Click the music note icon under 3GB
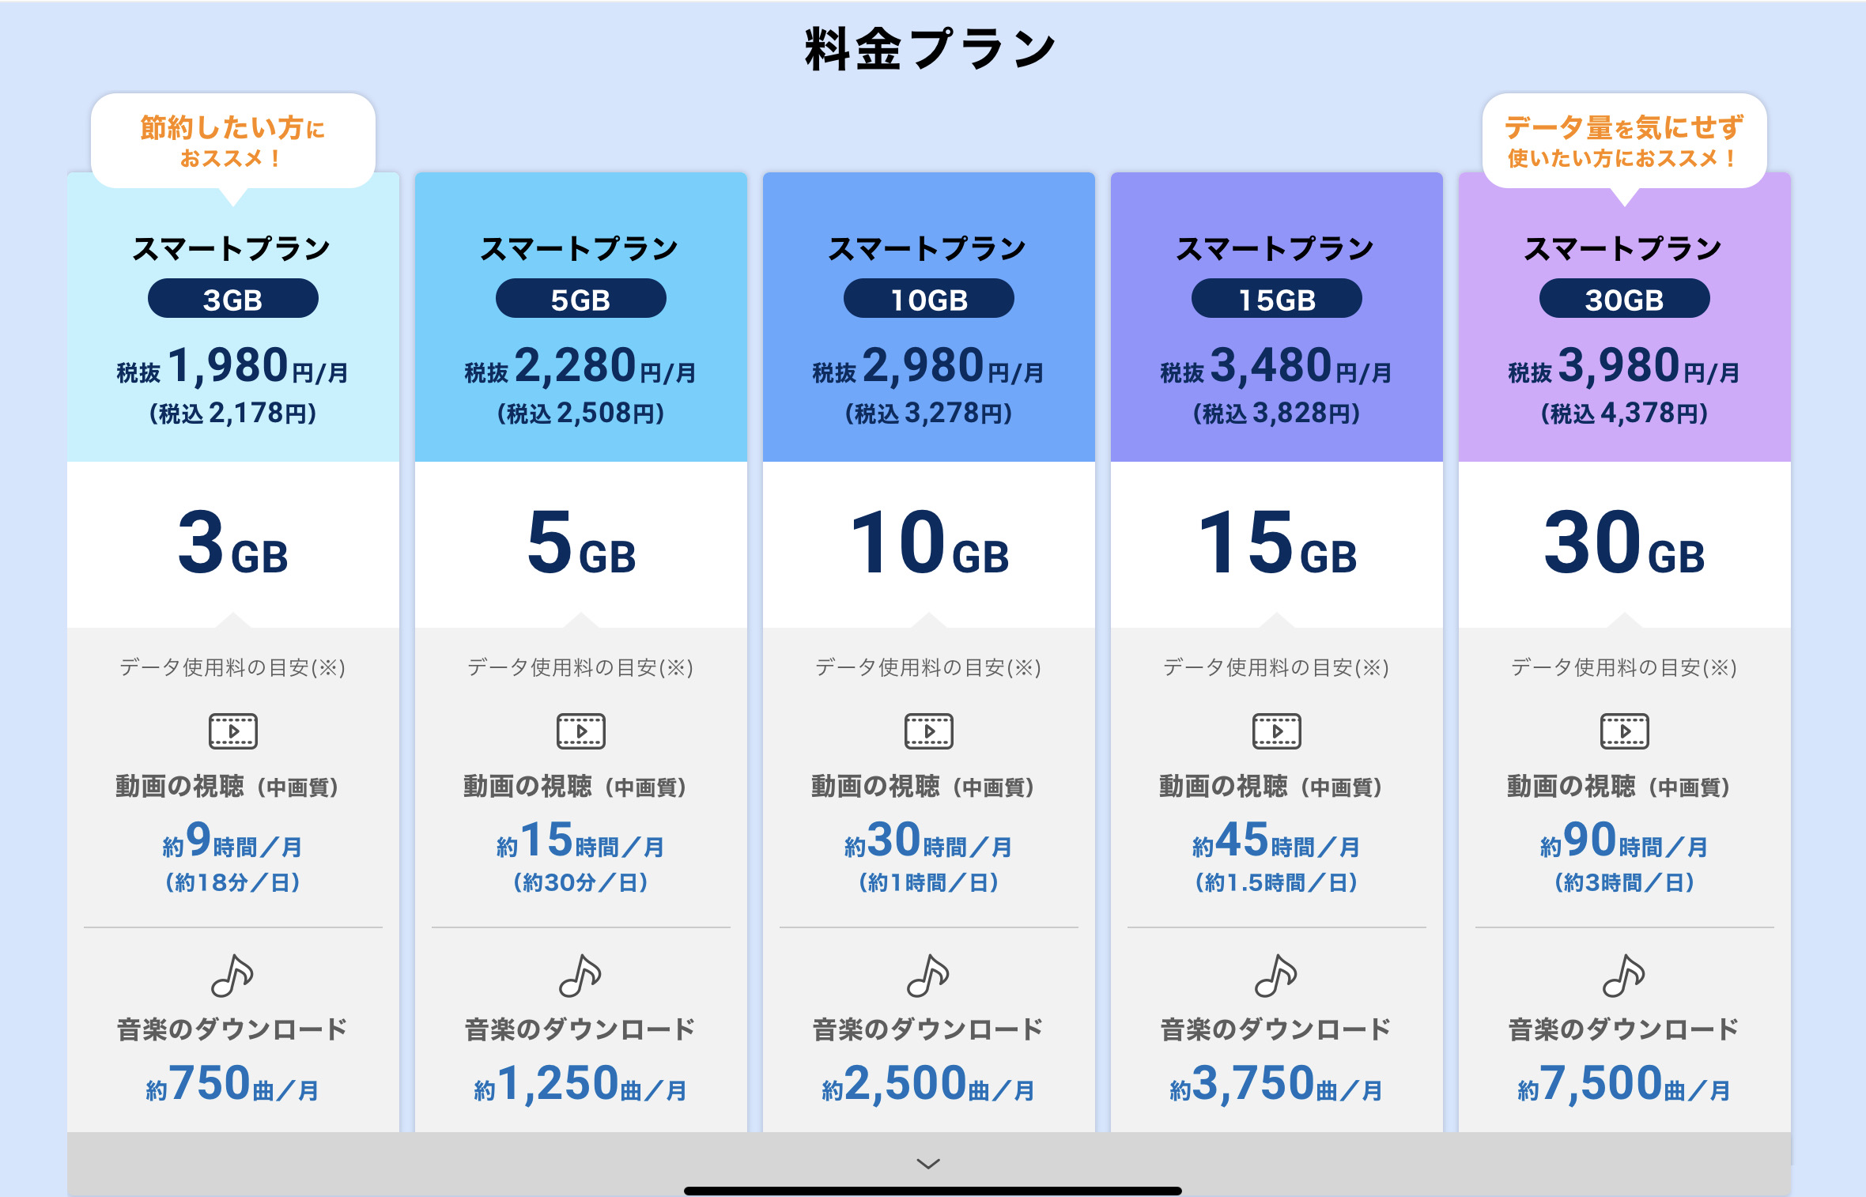This screenshot has width=1866, height=1197. tap(232, 976)
